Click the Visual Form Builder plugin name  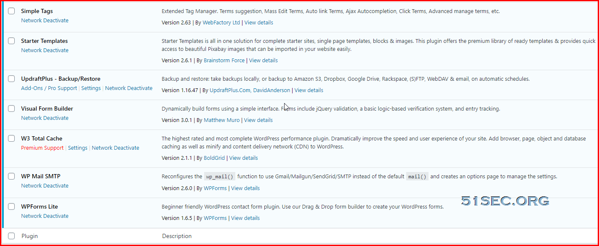[47, 108]
